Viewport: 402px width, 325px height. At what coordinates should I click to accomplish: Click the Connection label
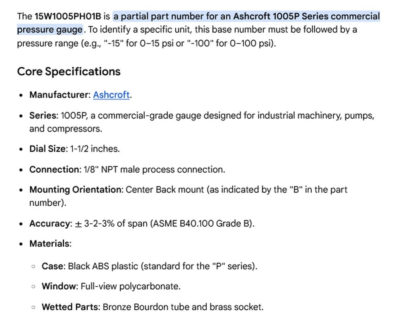click(x=55, y=170)
